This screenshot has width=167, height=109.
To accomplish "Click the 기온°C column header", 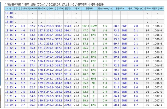I will coord(76,9).
